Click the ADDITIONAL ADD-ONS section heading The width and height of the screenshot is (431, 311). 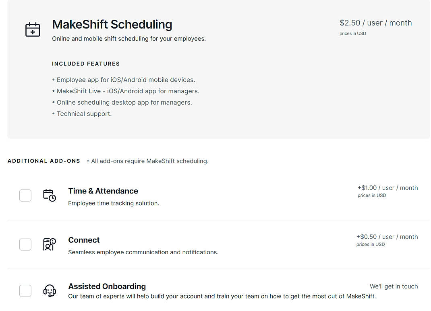44,161
